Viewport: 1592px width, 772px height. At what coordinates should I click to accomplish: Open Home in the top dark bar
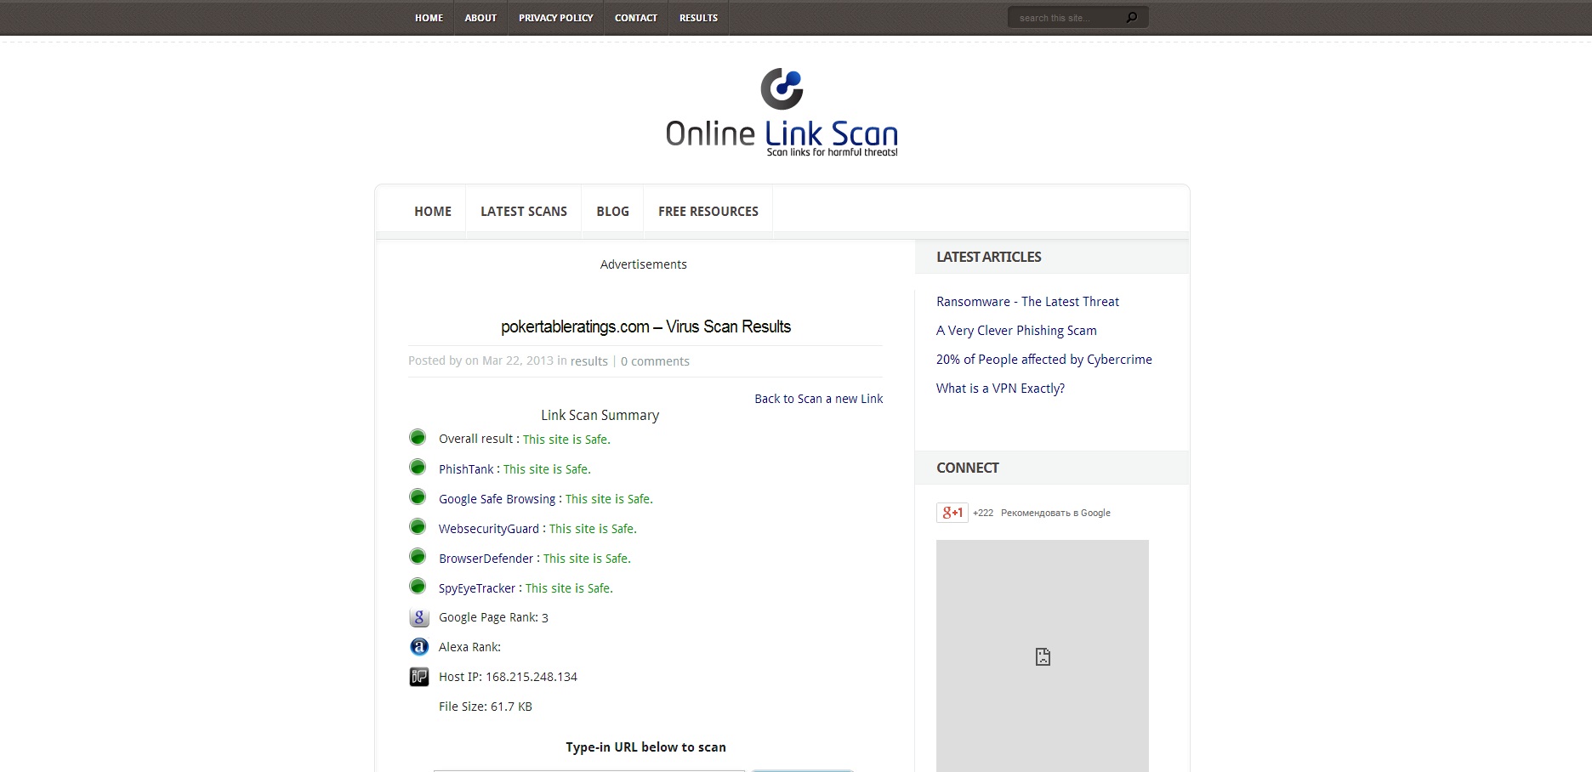(429, 18)
